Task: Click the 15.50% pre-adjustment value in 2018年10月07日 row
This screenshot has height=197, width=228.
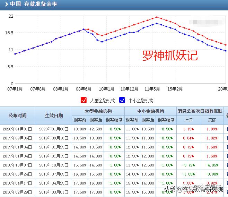Action: pos(80,165)
